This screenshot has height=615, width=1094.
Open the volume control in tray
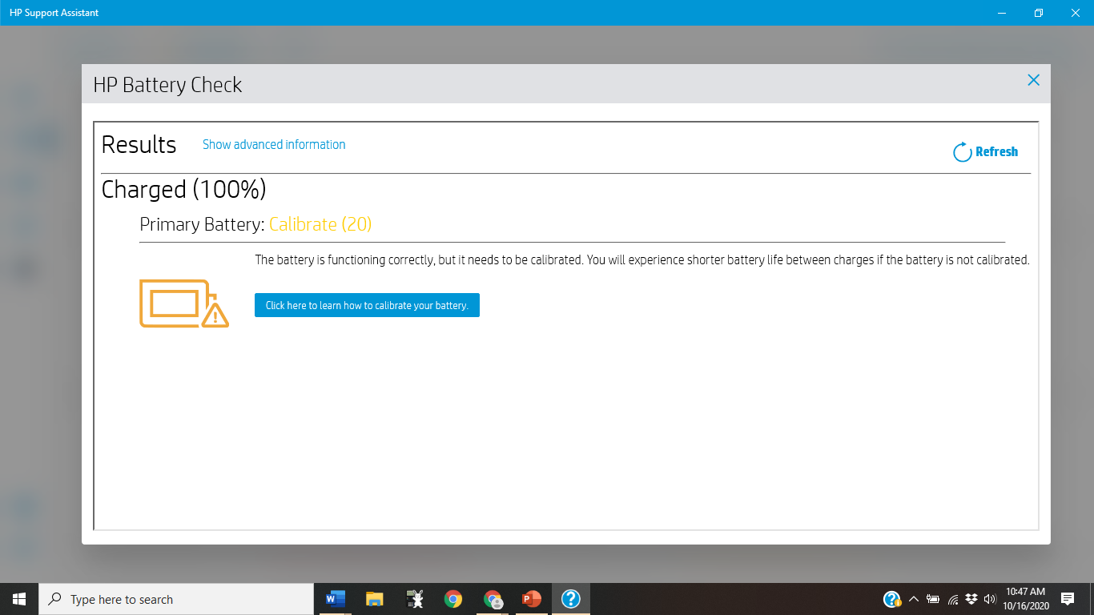pos(990,599)
